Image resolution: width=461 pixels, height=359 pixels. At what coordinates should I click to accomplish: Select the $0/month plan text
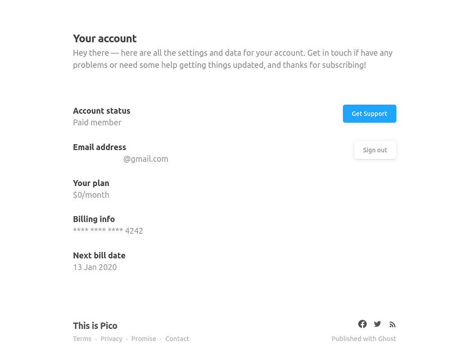(x=91, y=195)
